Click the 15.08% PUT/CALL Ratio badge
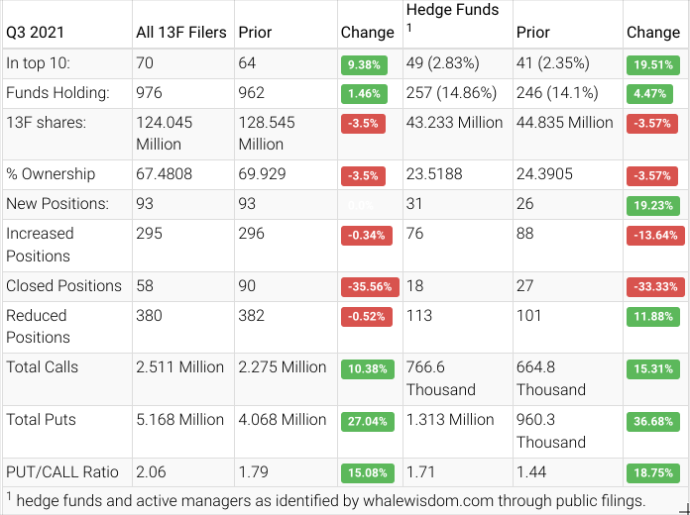Screen dimensions: 690x515 coord(367,473)
